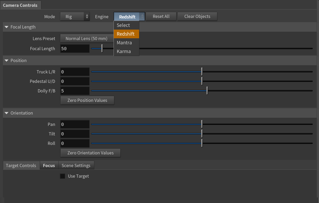Click the Pedestal U/D slider handle

point(202,81)
